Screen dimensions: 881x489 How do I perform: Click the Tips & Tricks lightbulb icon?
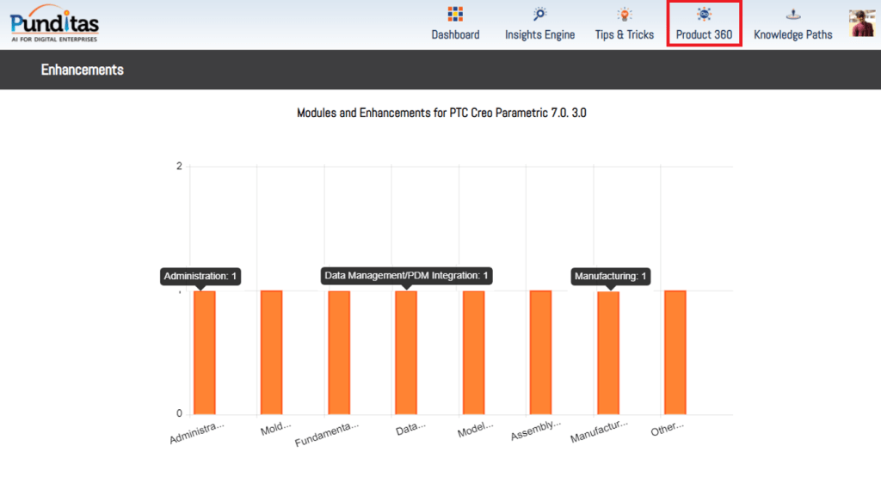click(x=624, y=14)
